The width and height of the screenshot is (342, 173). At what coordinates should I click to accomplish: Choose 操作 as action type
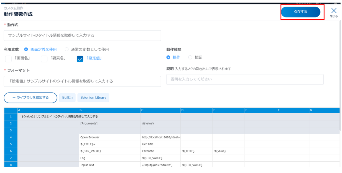click(168, 57)
